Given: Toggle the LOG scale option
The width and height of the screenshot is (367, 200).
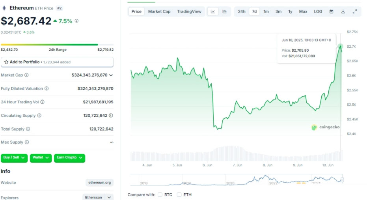Looking at the screenshot, I should 318,11.
